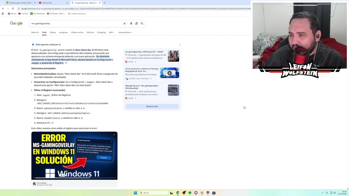Image resolution: width=349 pixels, height=196 pixels.
Task: Open Task View in the taskbar
Action: click(172, 193)
